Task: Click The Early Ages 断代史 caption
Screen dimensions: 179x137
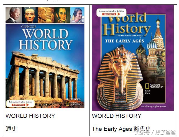Action: (121, 129)
